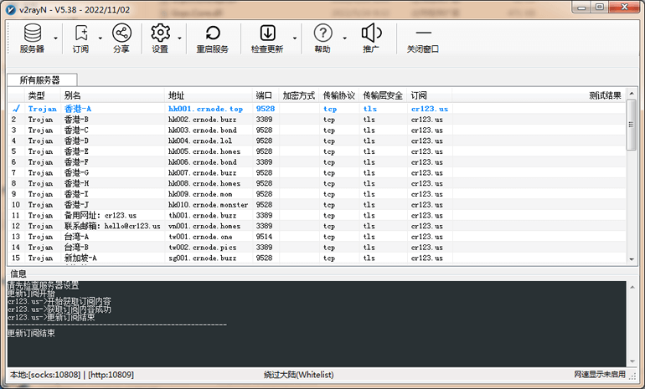The width and height of the screenshot is (645, 389).
Task: Sort by the 加密方式 column header
Action: point(300,95)
